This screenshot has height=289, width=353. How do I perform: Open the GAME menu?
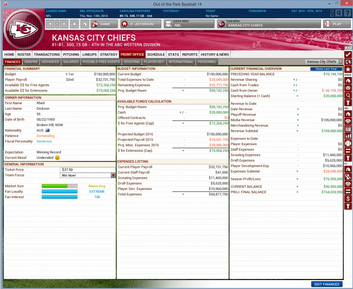pyautogui.click(x=104, y=24)
